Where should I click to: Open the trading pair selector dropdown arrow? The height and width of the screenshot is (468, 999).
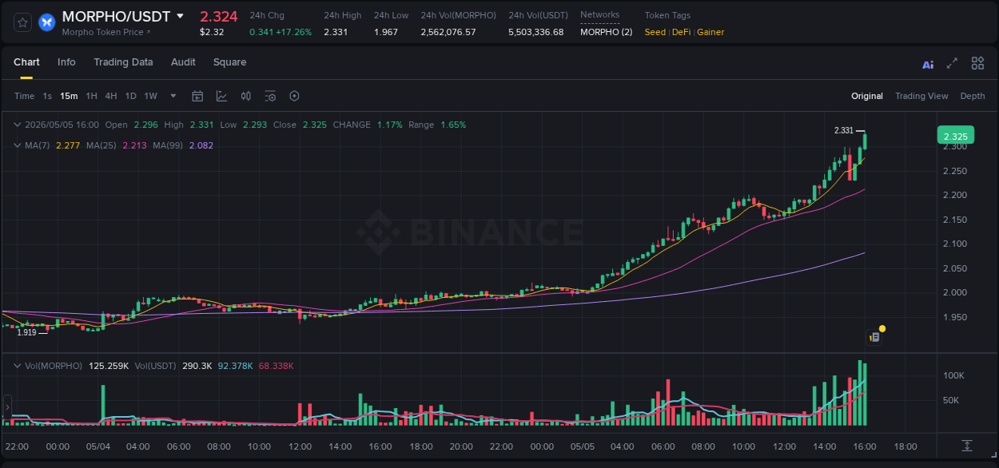click(180, 16)
